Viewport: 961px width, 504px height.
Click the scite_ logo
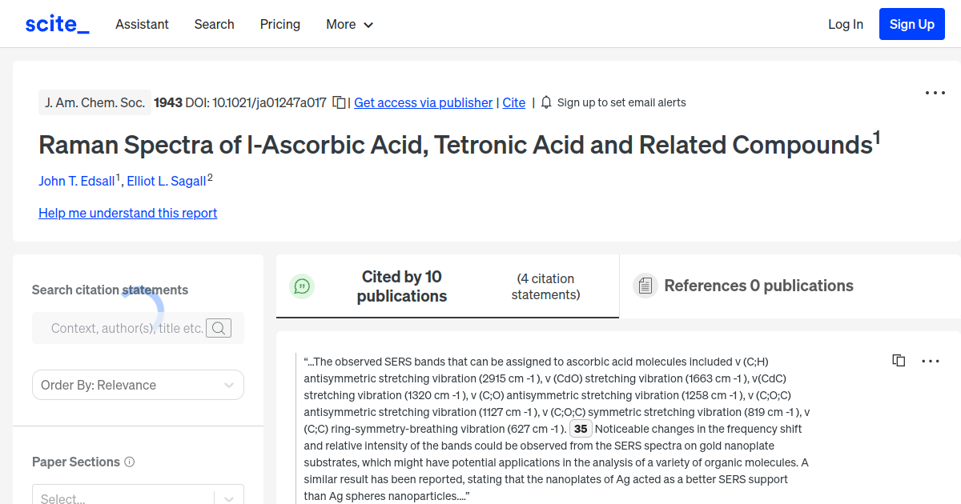coord(56,23)
